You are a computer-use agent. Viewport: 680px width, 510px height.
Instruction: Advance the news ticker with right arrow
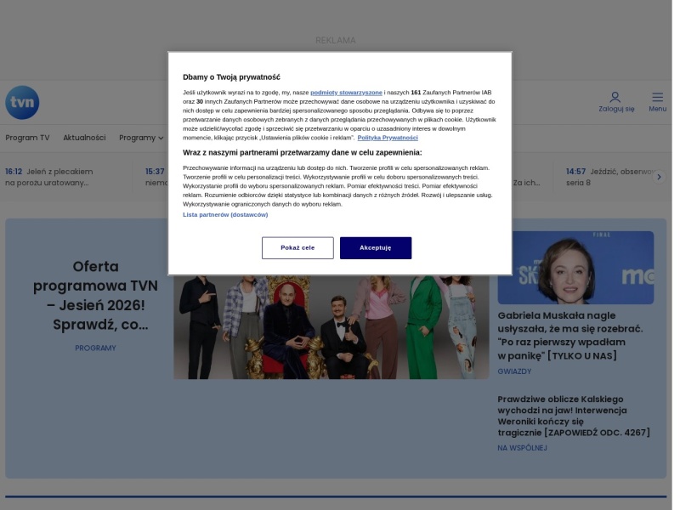pos(659,177)
